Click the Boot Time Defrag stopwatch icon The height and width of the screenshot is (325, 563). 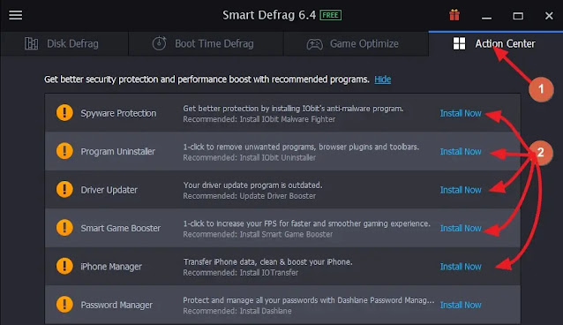click(160, 43)
